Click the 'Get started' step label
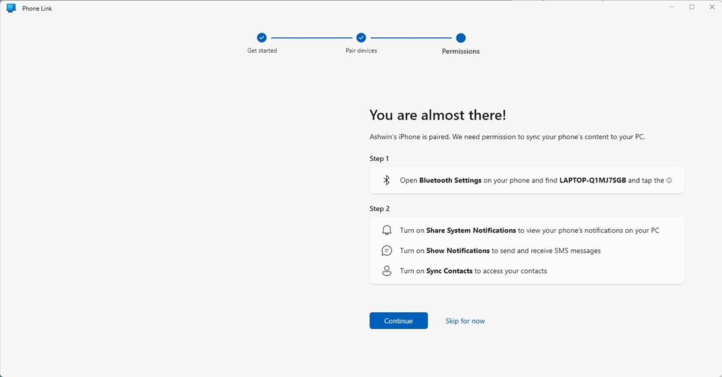722x377 pixels. pos(262,50)
